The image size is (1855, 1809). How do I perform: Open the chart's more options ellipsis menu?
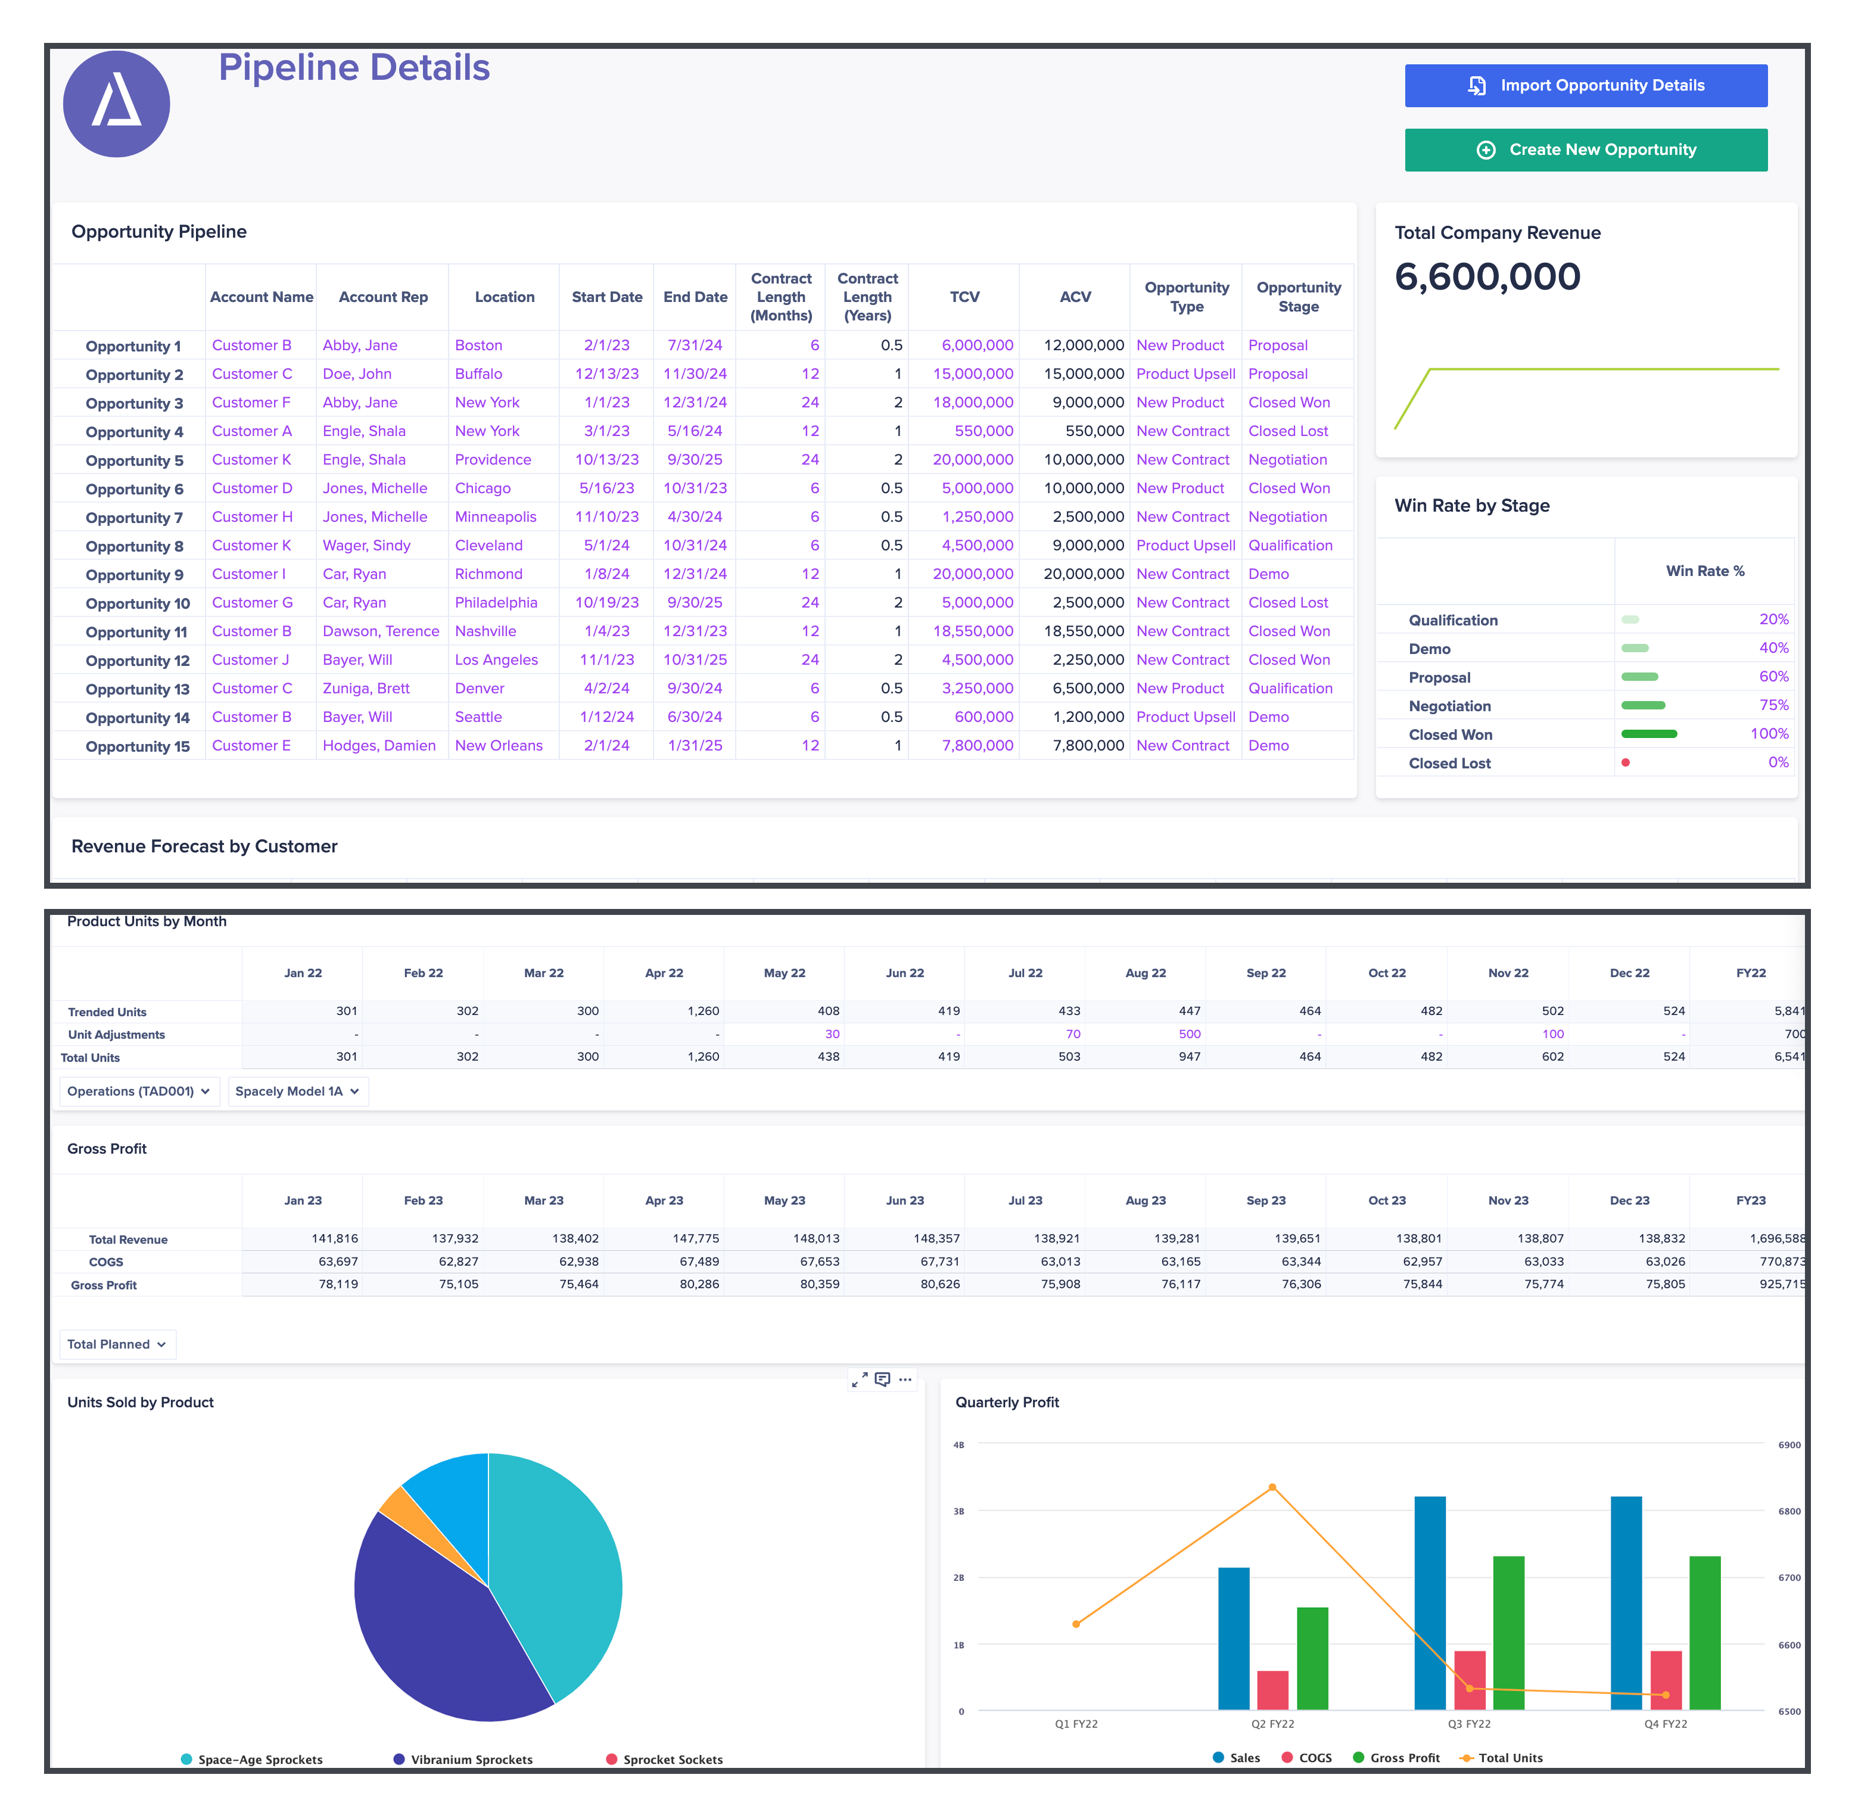point(905,1380)
